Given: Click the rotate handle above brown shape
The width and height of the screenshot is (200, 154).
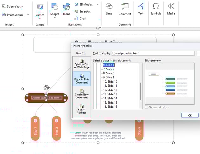Looking at the screenshot, I should (x=47, y=88).
